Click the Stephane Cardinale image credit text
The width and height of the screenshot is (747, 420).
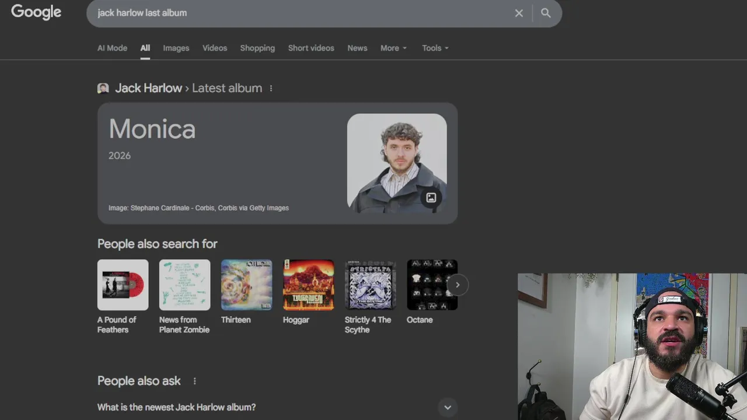tap(198, 208)
